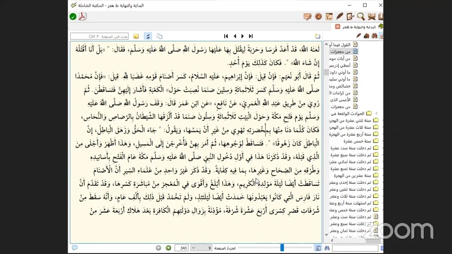Select the small feather icon in sidebar toolbar
Image resolution: width=452 pixels, height=254 pixels.
(x=359, y=36)
